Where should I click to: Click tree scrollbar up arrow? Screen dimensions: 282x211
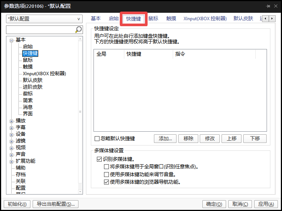[x=80, y=39]
